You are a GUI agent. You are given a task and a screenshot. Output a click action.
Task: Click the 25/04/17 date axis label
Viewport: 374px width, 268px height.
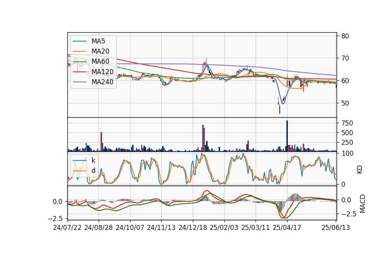point(287,228)
